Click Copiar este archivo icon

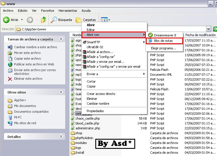[10, 59]
